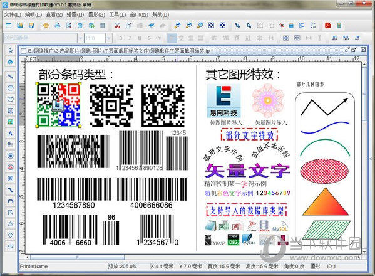
Task: Click the rotate 90° left icon
Action: coord(334,38)
